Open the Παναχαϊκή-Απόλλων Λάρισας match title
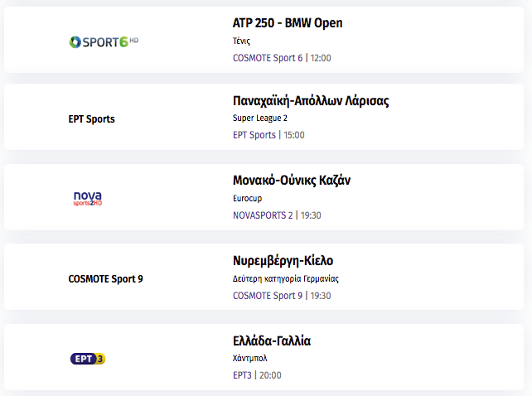This screenshot has height=396, width=532. [311, 101]
